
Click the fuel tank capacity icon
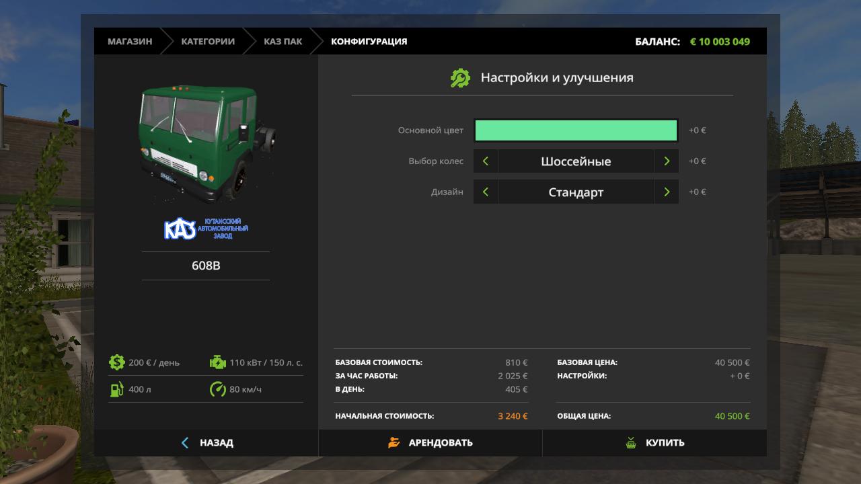coord(117,389)
